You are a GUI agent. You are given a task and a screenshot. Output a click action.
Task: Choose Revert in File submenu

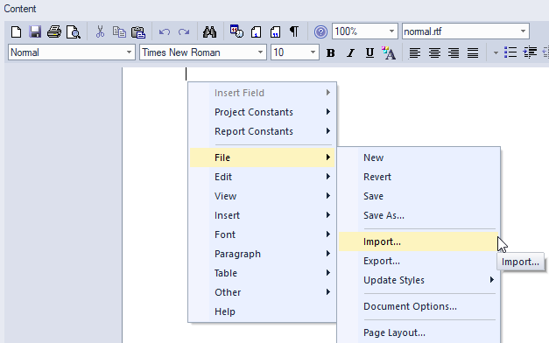[x=419, y=177]
